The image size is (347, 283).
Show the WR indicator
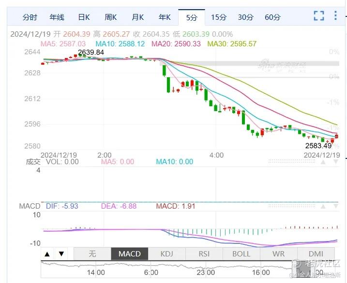(x=278, y=254)
